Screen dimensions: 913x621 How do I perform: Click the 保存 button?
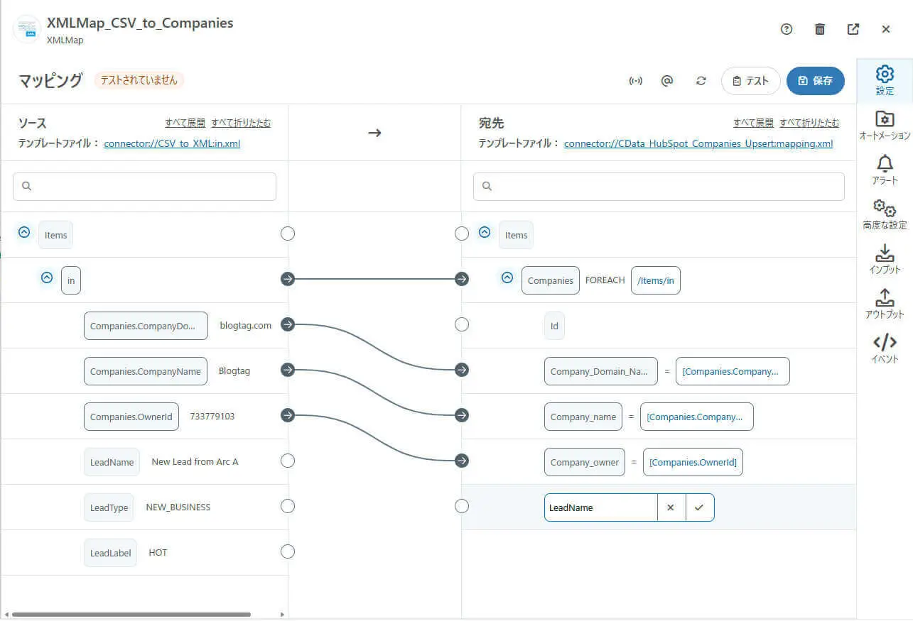pyautogui.click(x=815, y=81)
